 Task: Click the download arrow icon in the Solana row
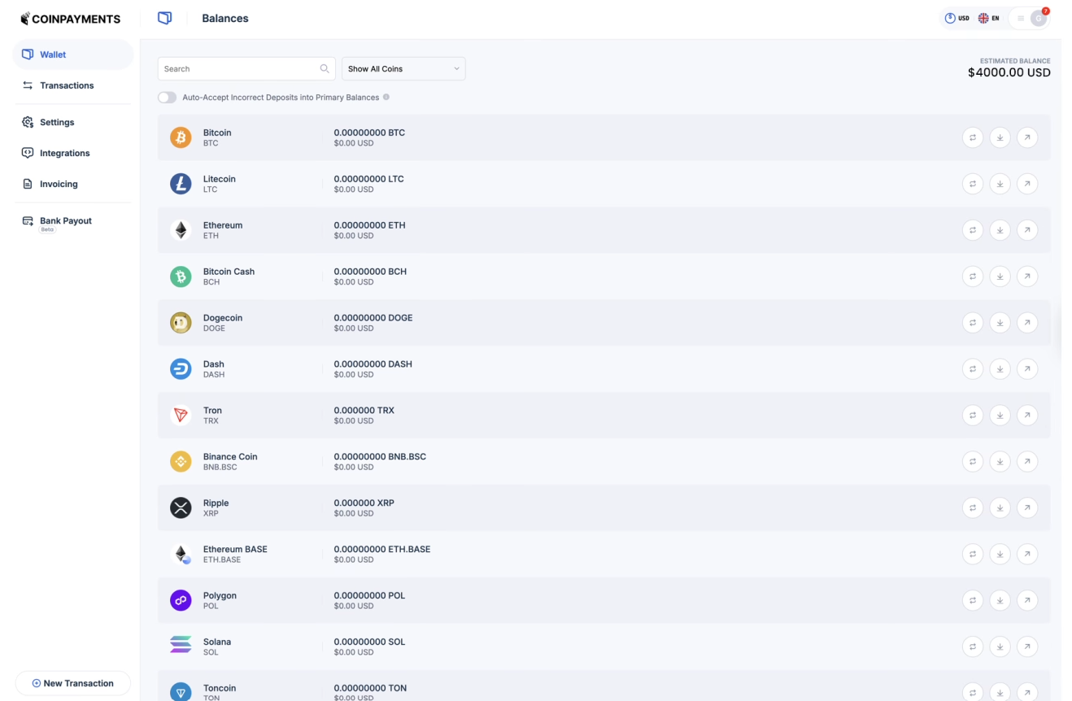(1000, 647)
